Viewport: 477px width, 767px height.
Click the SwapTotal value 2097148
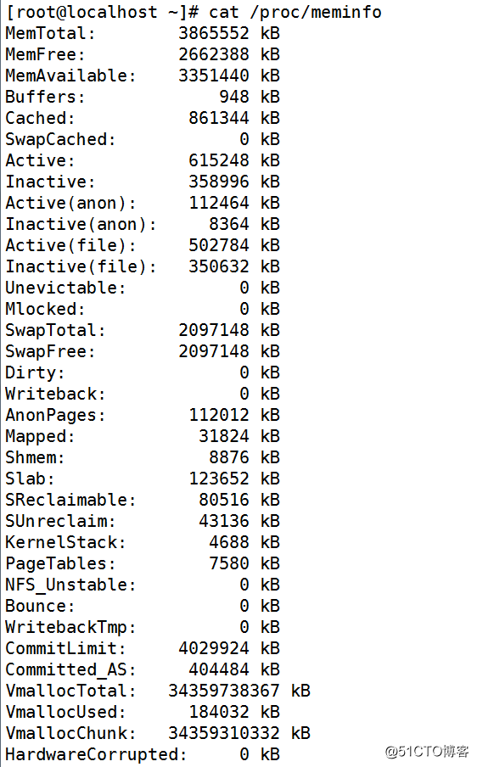pyautogui.click(x=214, y=330)
